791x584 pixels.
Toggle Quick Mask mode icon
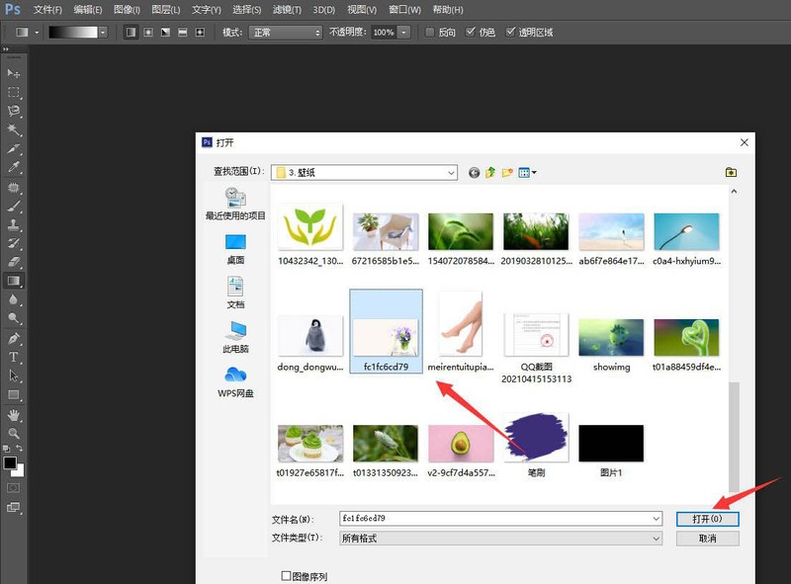[14, 488]
